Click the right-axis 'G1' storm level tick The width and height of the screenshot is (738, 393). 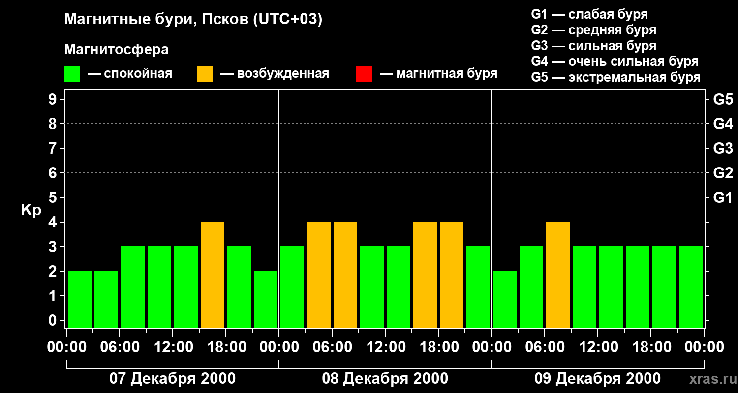click(x=723, y=197)
